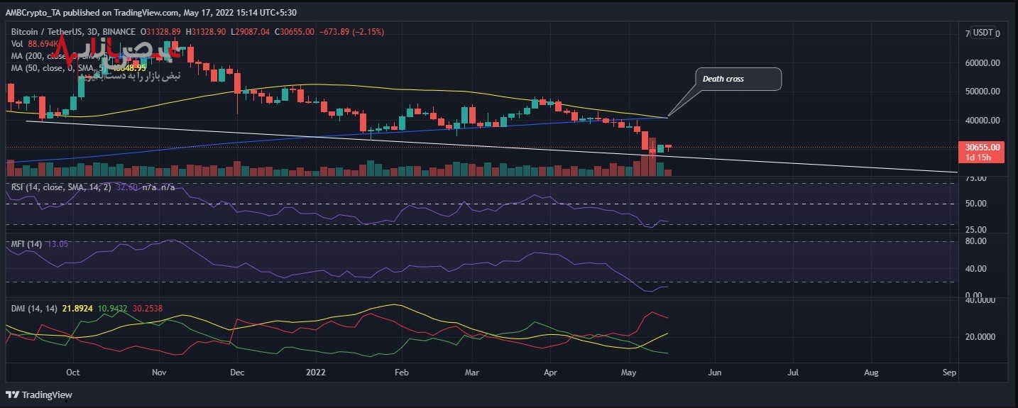Click the 60000.00 price axis label

pyautogui.click(x=983, y=62)
